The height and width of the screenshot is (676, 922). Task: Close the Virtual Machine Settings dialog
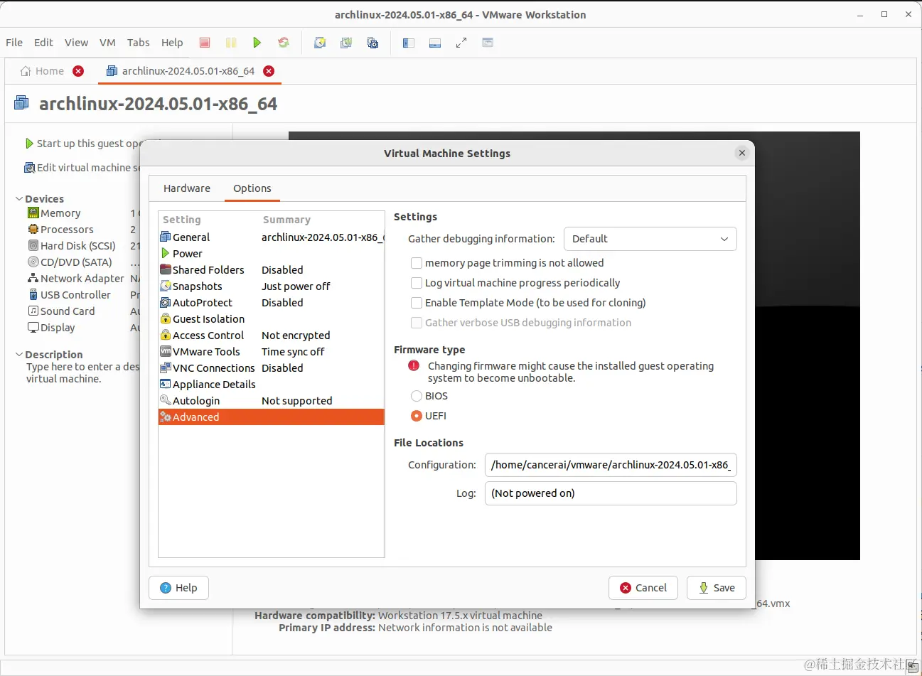click(x=742, y=153)
